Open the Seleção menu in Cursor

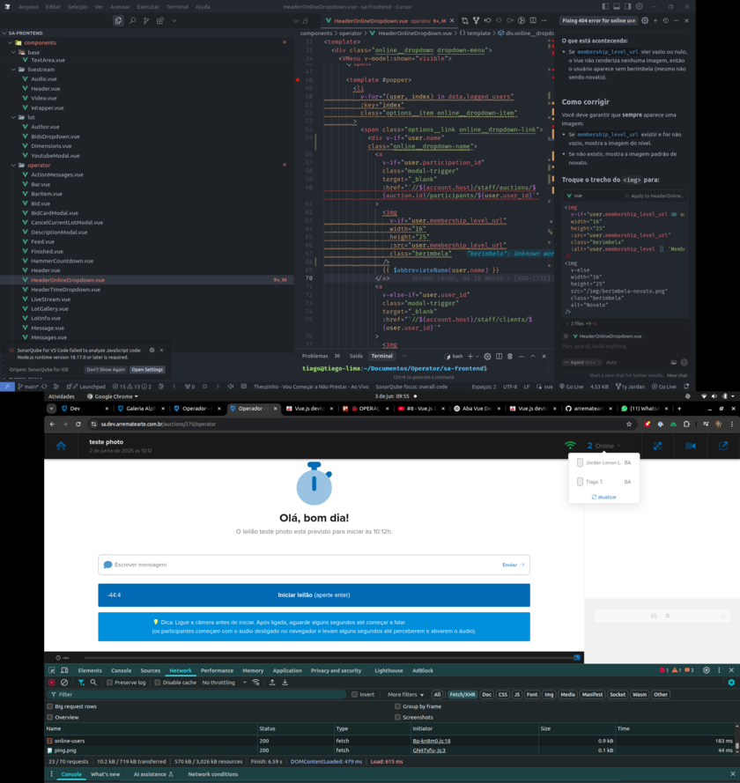[x=78, y=6]
